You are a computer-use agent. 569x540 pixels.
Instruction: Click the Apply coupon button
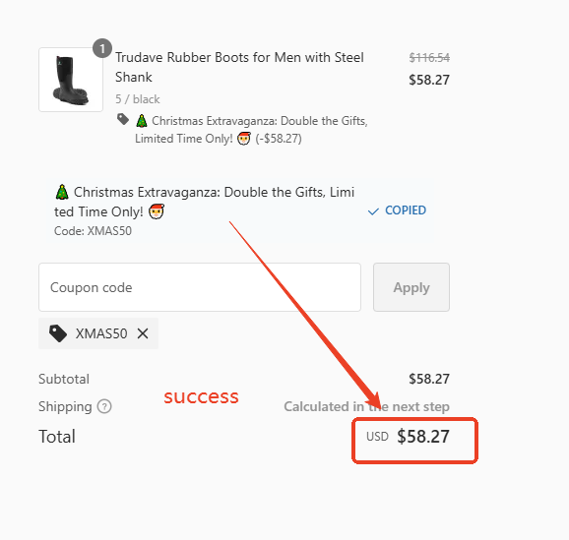411,287
